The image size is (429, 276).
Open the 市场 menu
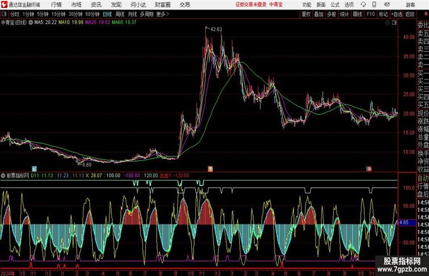[77, 5]
